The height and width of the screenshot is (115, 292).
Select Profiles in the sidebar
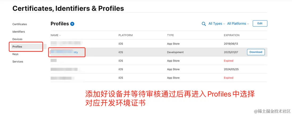(17, 47)
